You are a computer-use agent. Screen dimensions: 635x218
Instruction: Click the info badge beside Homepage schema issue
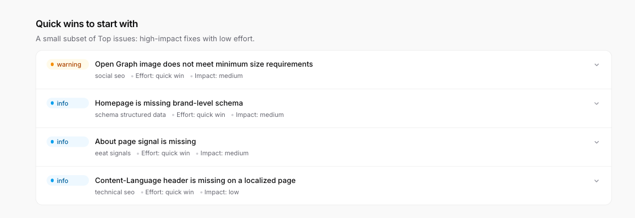pos(67,103)
